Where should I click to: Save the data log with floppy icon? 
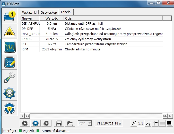pos(59,123)
